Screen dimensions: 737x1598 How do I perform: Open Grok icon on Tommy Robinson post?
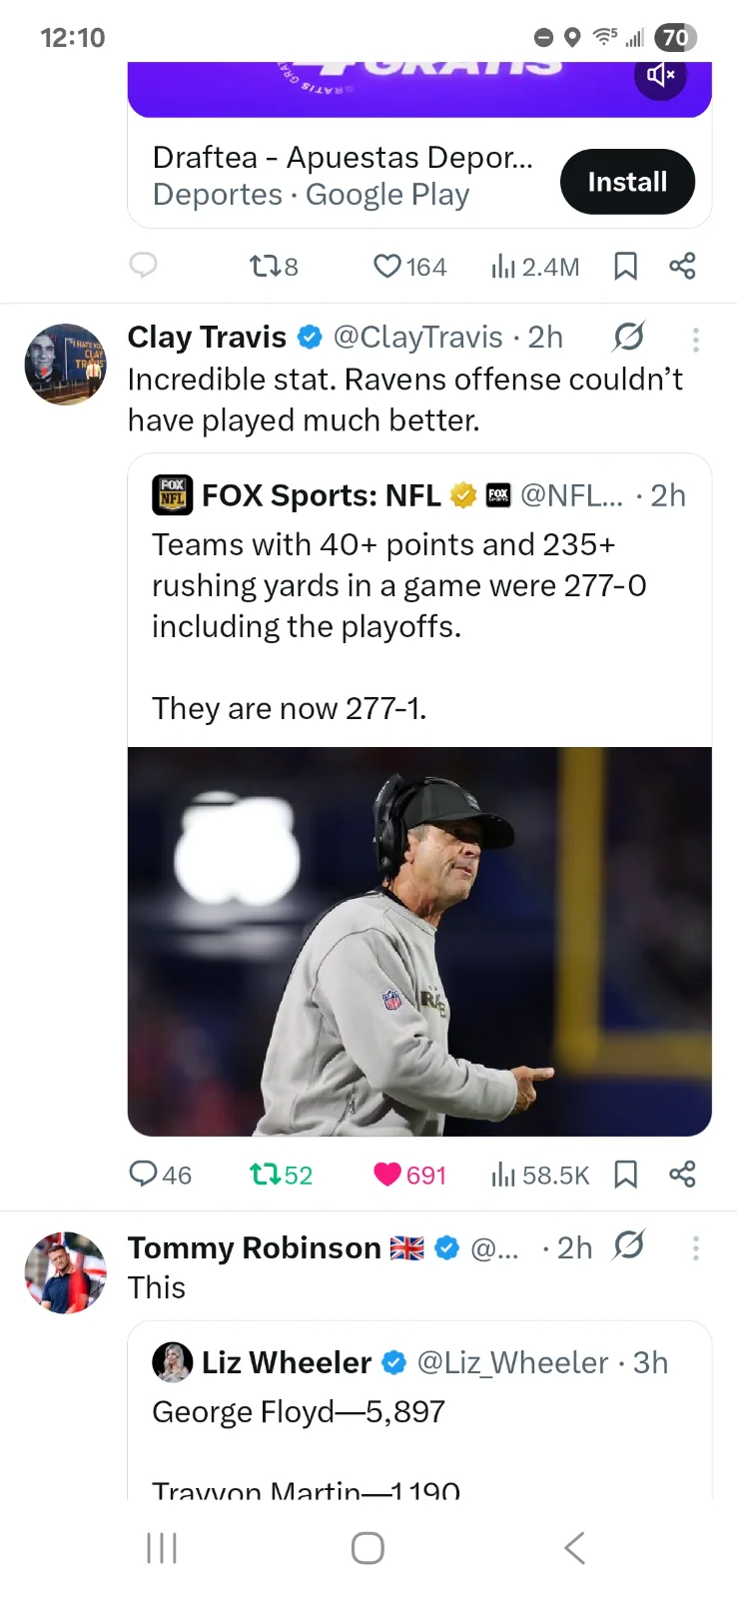628,1245
